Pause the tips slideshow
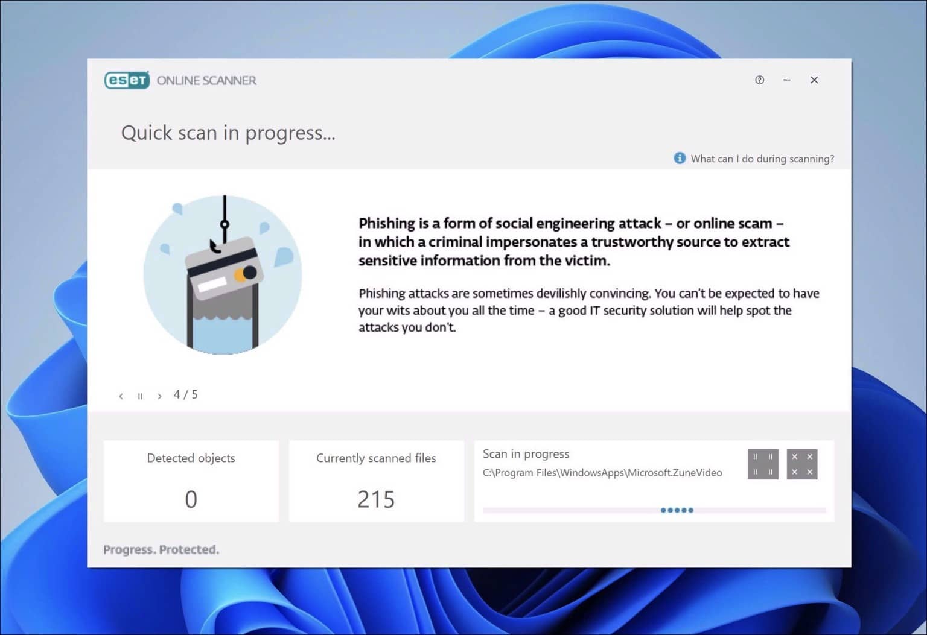 coord(140,396)
